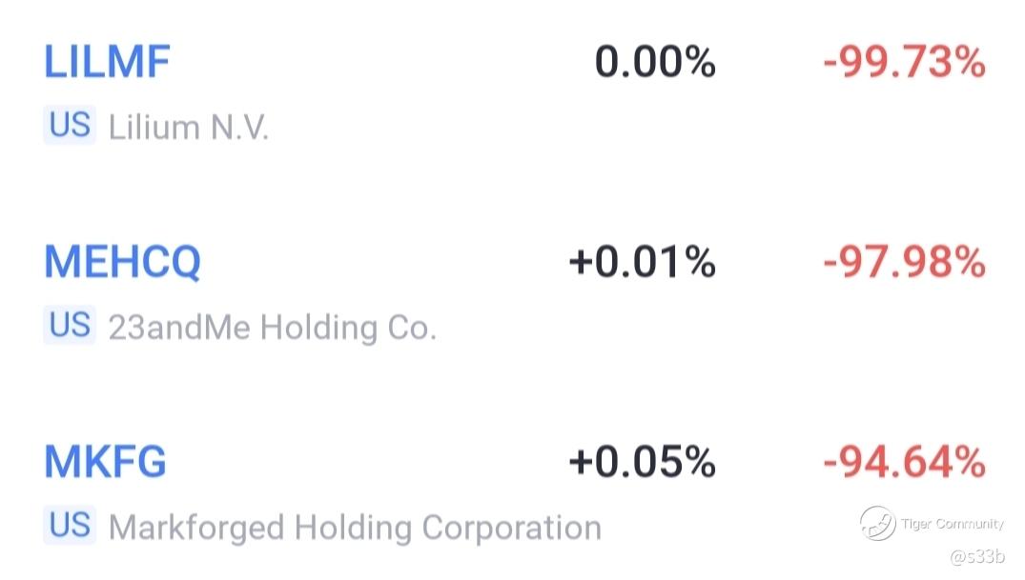The width and height of the screenshot is (1025, 580).
Task: Open the LILMF ticker symbol
Action: point(107,62)
